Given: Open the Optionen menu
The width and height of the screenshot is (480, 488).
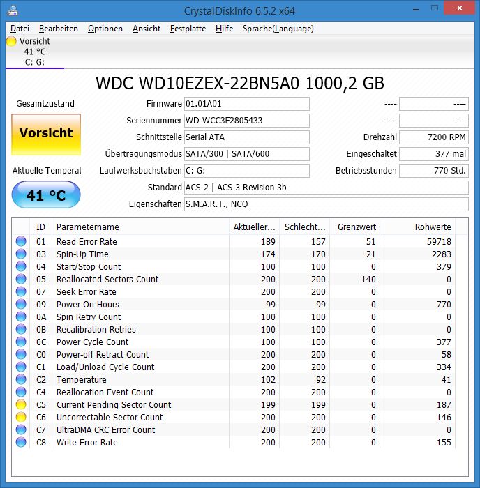Looking at the screenshot, I should click(105, 29).
